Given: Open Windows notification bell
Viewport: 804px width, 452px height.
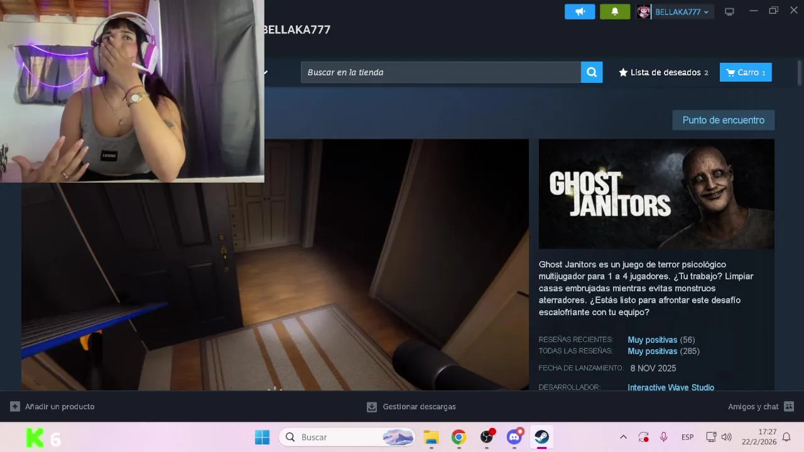Looking at the screenshot, I should pos(786,437).
